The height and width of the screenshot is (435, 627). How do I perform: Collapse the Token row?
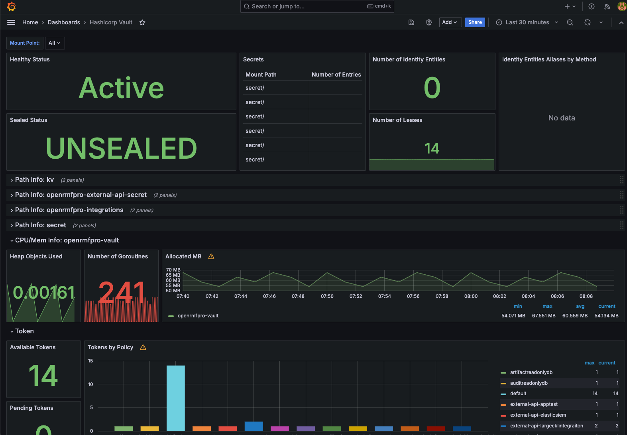tap(24, 331)
